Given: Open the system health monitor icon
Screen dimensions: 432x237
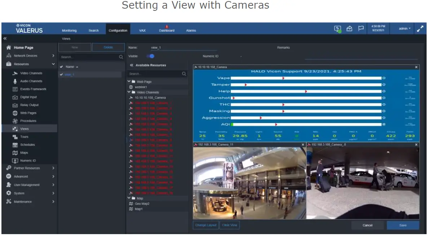Looking at the screenshot, I should coord(338,29).
